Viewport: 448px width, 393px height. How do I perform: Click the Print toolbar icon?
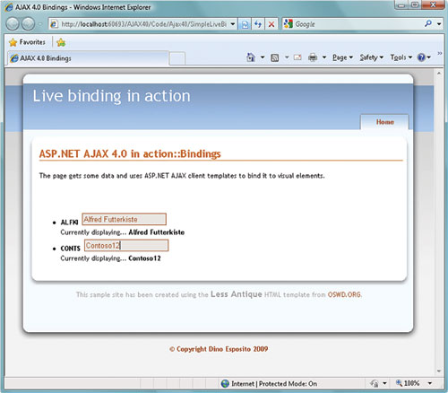[313, 57]
